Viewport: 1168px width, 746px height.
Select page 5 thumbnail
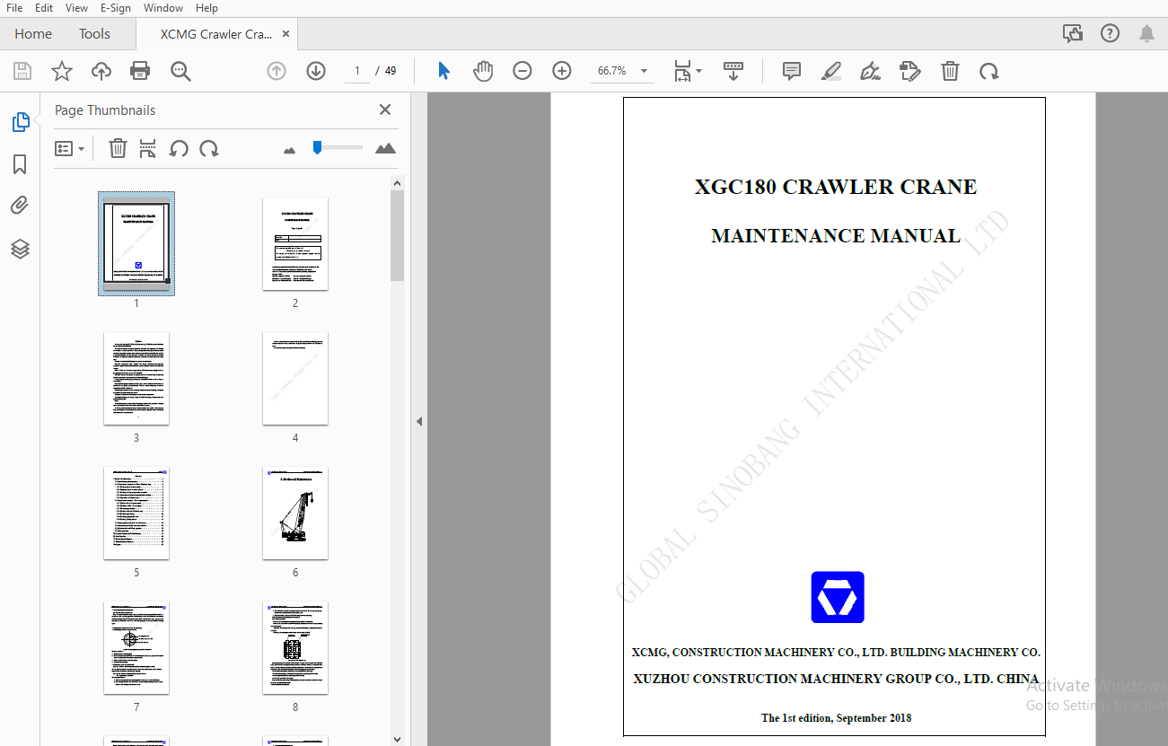click(x=136, y=513)
